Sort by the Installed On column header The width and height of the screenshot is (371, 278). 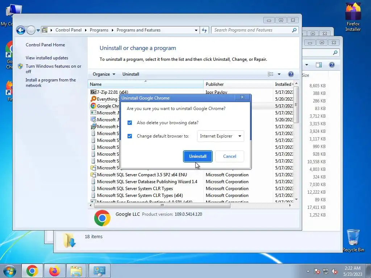(283, 84)
